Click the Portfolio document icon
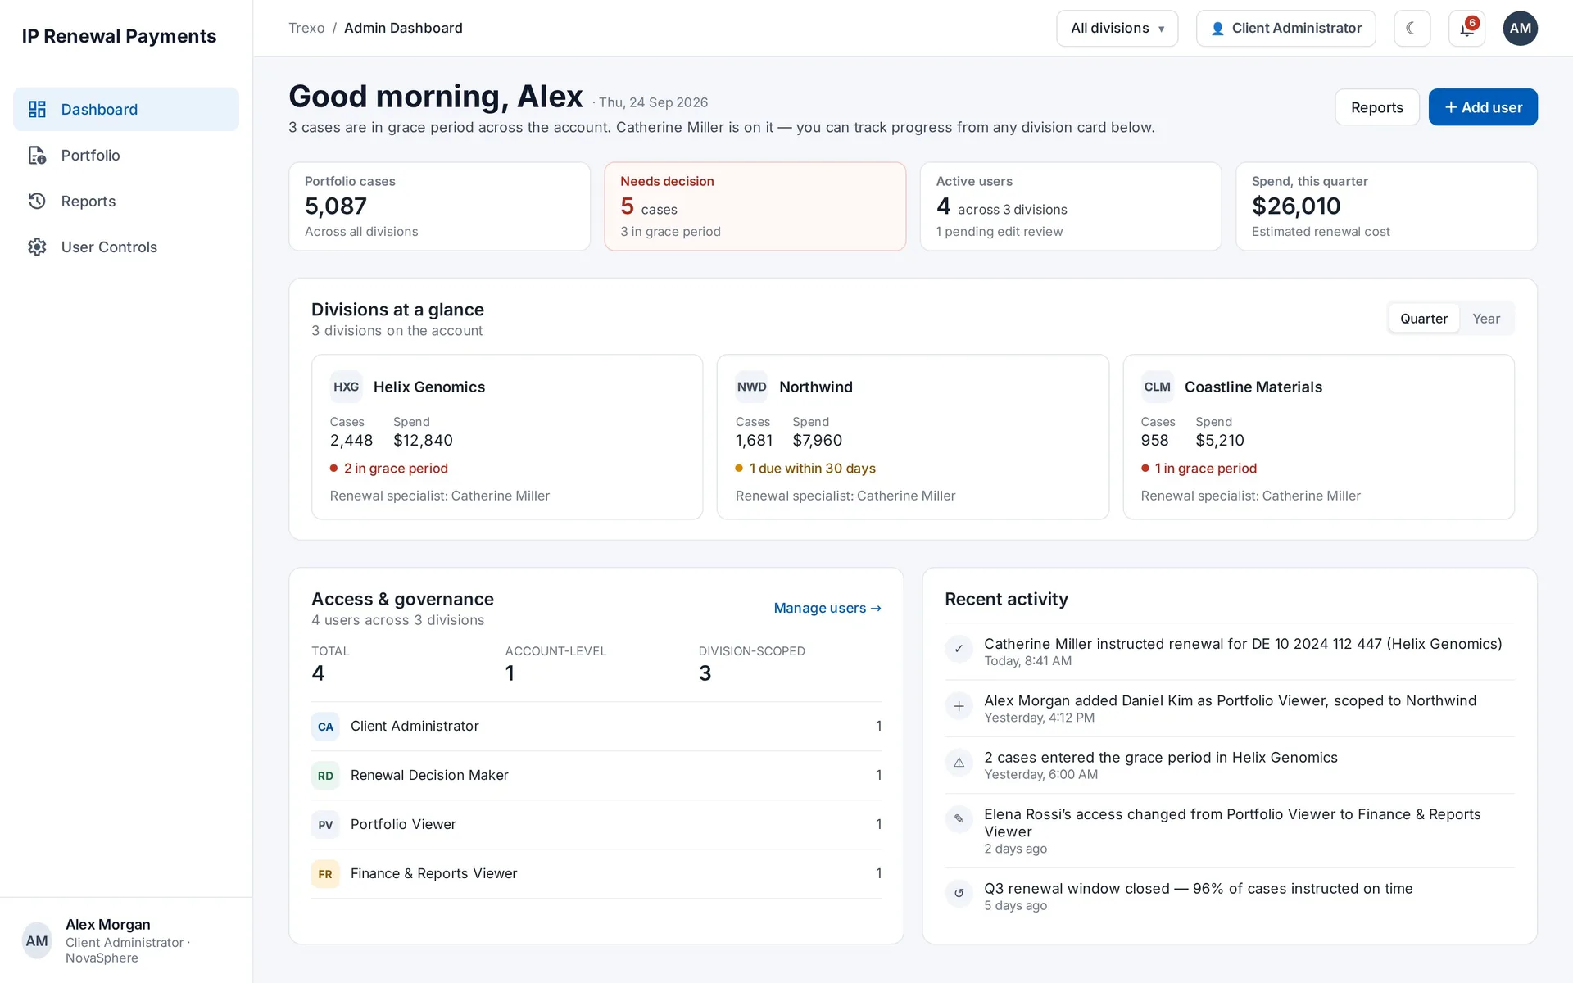 coord(37,155)
